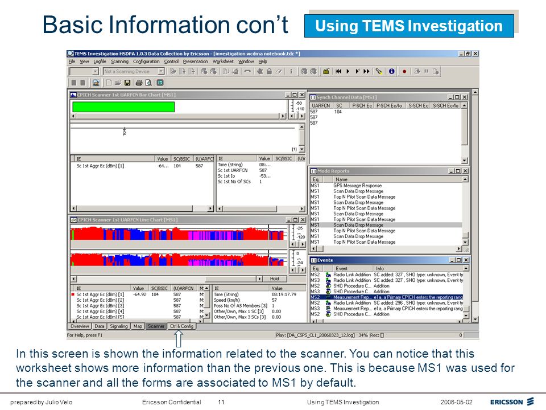Switch to the Ctrl & Config tab
The width and height of the screenshot is (546, 410).
pyautogui.click(x=181, y=326)
